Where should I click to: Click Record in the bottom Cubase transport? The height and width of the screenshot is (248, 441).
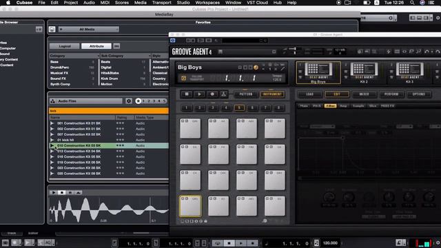[x=253, y=243]
